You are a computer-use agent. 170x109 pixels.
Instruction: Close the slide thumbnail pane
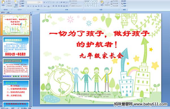(x=31, y=12)
